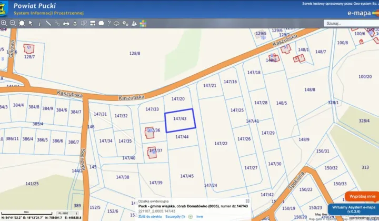Open settings with the gears icon
379x221 pixels.
point(125,24)
